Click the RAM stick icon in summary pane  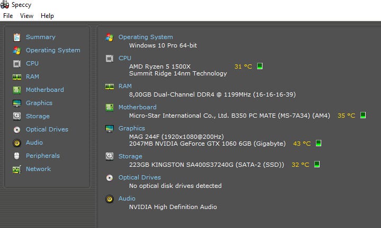click(110, 86)
